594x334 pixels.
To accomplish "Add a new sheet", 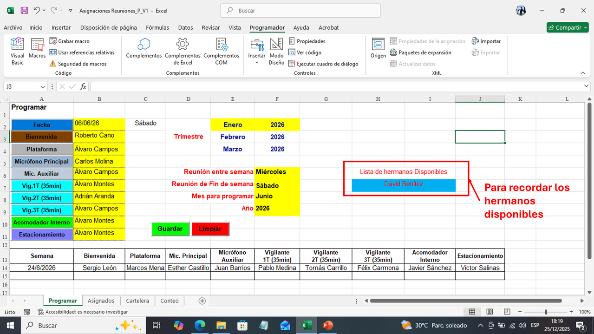I will pyautogui.click(x=202, y=301).
